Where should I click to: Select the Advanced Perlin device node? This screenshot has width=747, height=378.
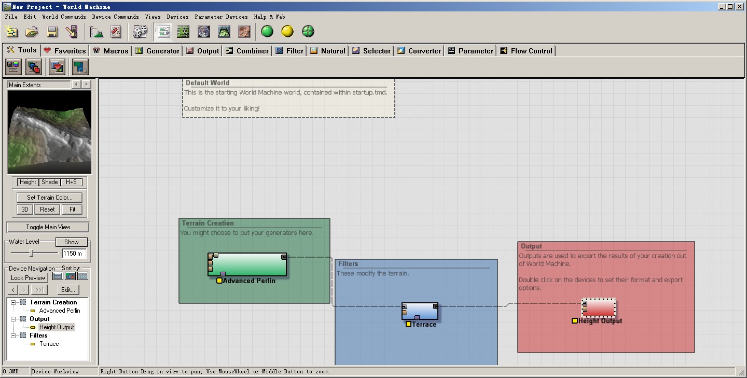click(x=247, y=264)
